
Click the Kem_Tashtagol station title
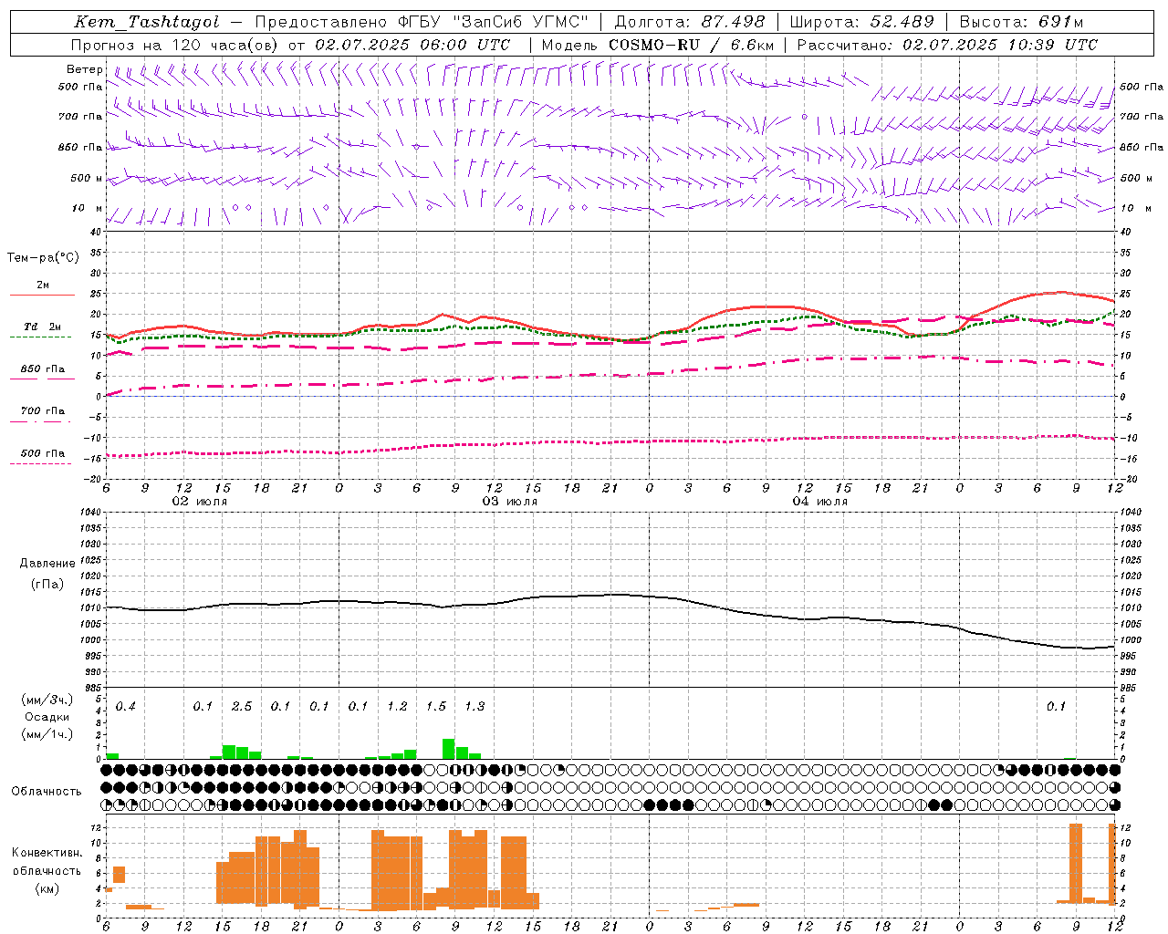147,23
